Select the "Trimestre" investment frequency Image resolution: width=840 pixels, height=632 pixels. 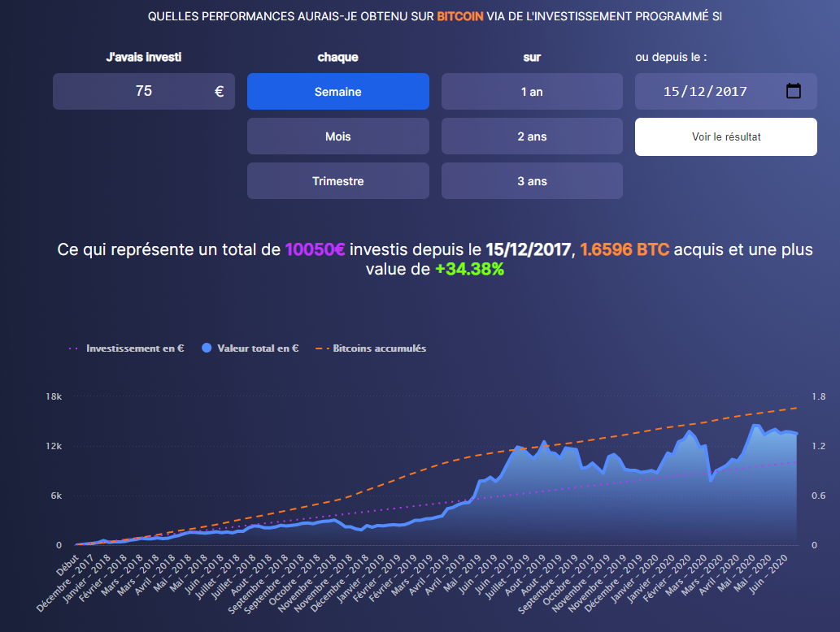[x=337, y=180]
